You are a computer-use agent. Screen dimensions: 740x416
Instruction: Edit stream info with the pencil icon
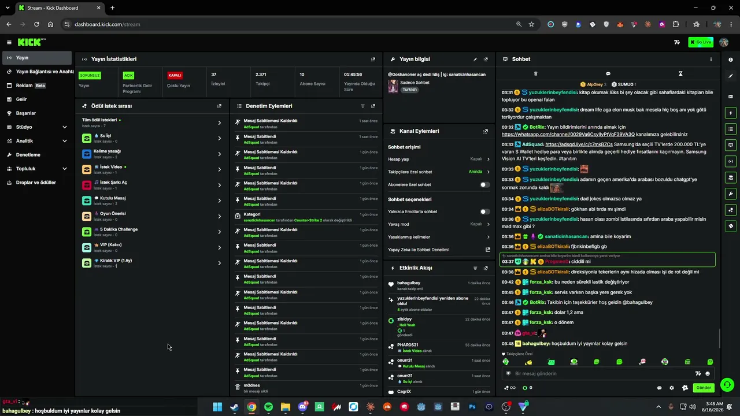tap(475, 59)
